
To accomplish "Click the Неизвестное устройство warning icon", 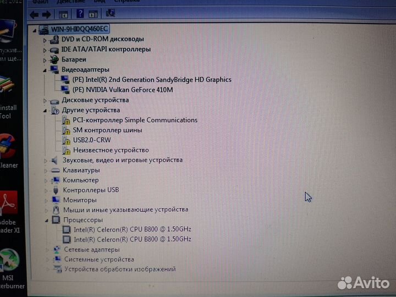I will click(67, 150).
